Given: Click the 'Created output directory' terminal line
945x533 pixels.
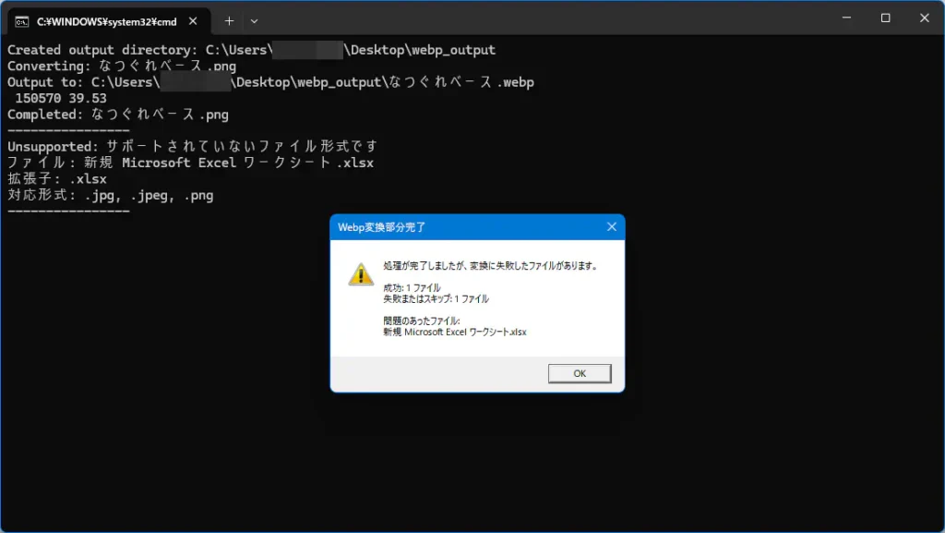Looking at the screenshot, I should [251, 50].
